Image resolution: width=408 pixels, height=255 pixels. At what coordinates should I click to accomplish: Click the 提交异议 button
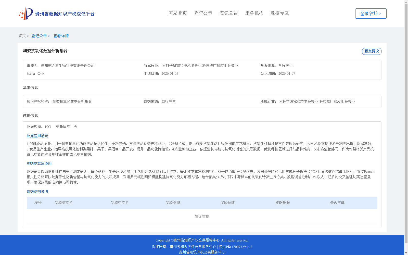372,51
